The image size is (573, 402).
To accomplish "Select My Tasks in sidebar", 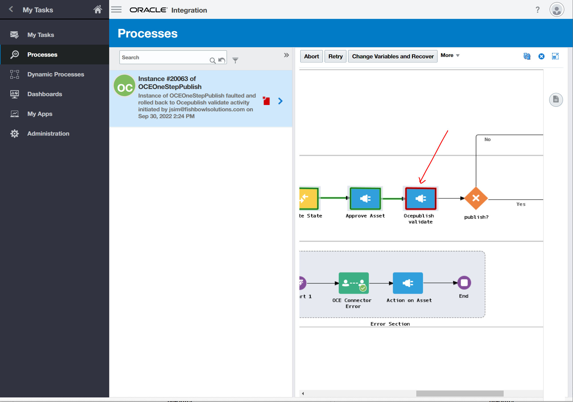I will pyautogui.click(x=54, y=35).
